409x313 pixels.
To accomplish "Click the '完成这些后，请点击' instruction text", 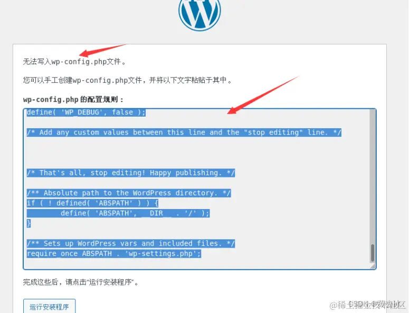I will pyautogui.click(x=80, y=282).
